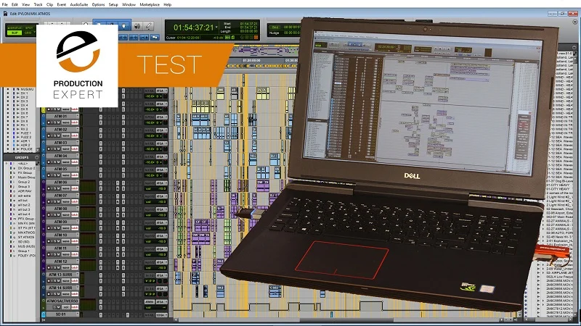Click the DX Group color swatch
Image resolution: width=581 pixels, height=326 pixels.
(x=10, y=168)
